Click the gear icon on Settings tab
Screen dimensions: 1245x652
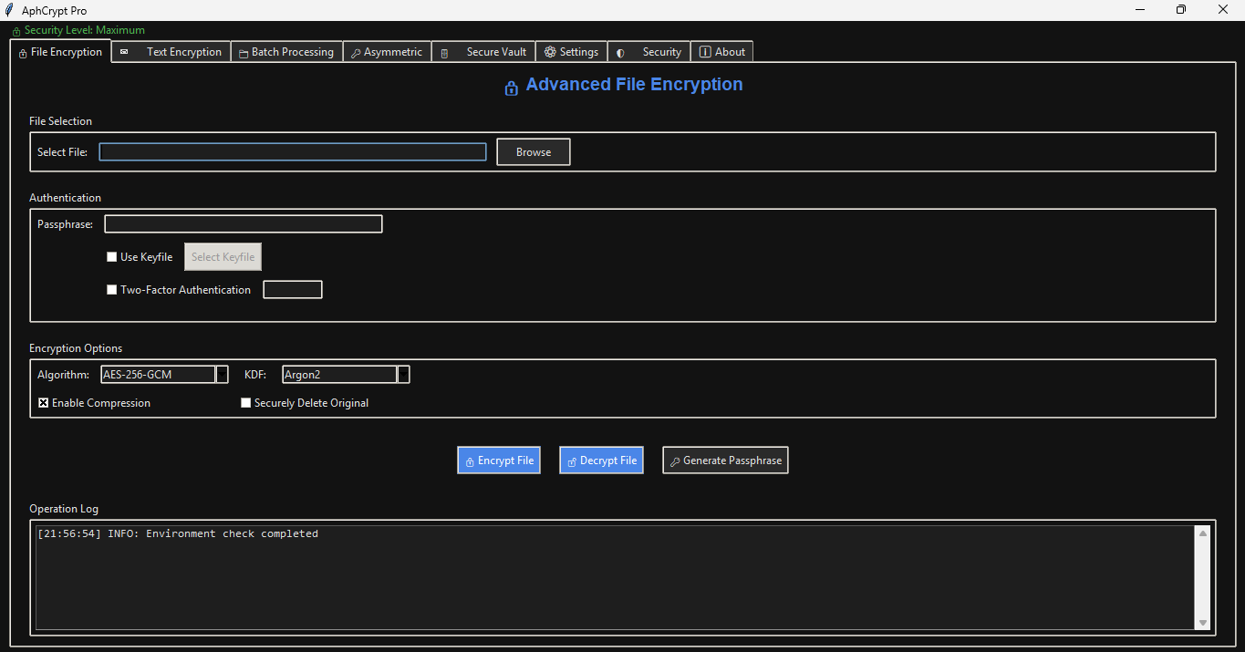550,52
